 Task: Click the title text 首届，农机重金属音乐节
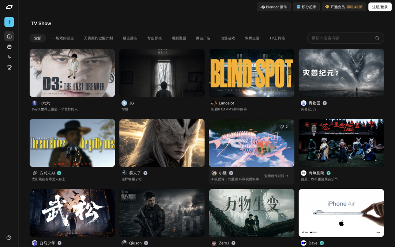click(x=319, y=179)
